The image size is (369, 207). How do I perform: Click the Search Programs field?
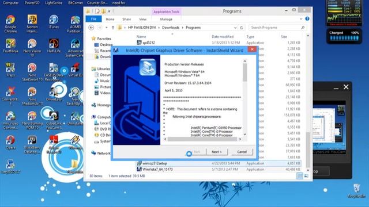278,28
